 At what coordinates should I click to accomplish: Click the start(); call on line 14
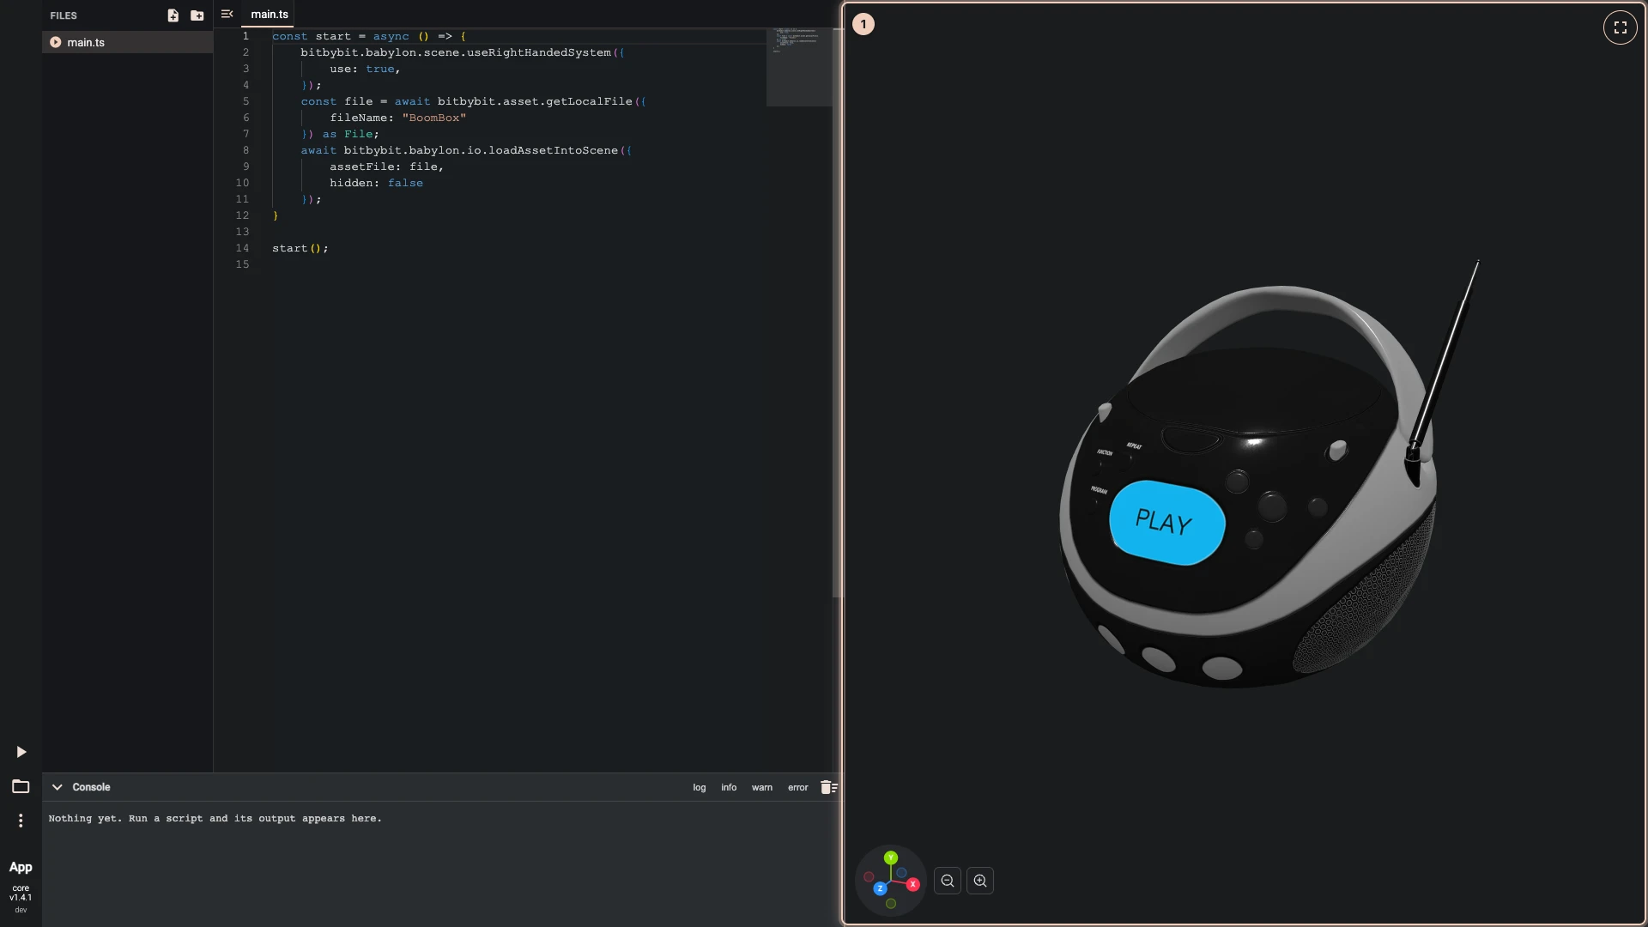point(300,248)
